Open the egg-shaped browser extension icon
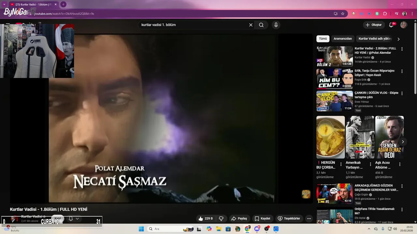This screenshot has height=234, width=417. [354, 14]
